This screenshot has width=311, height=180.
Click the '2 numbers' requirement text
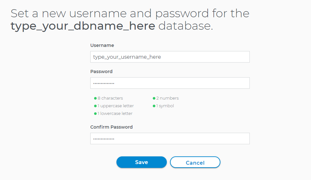coord(167,98)
